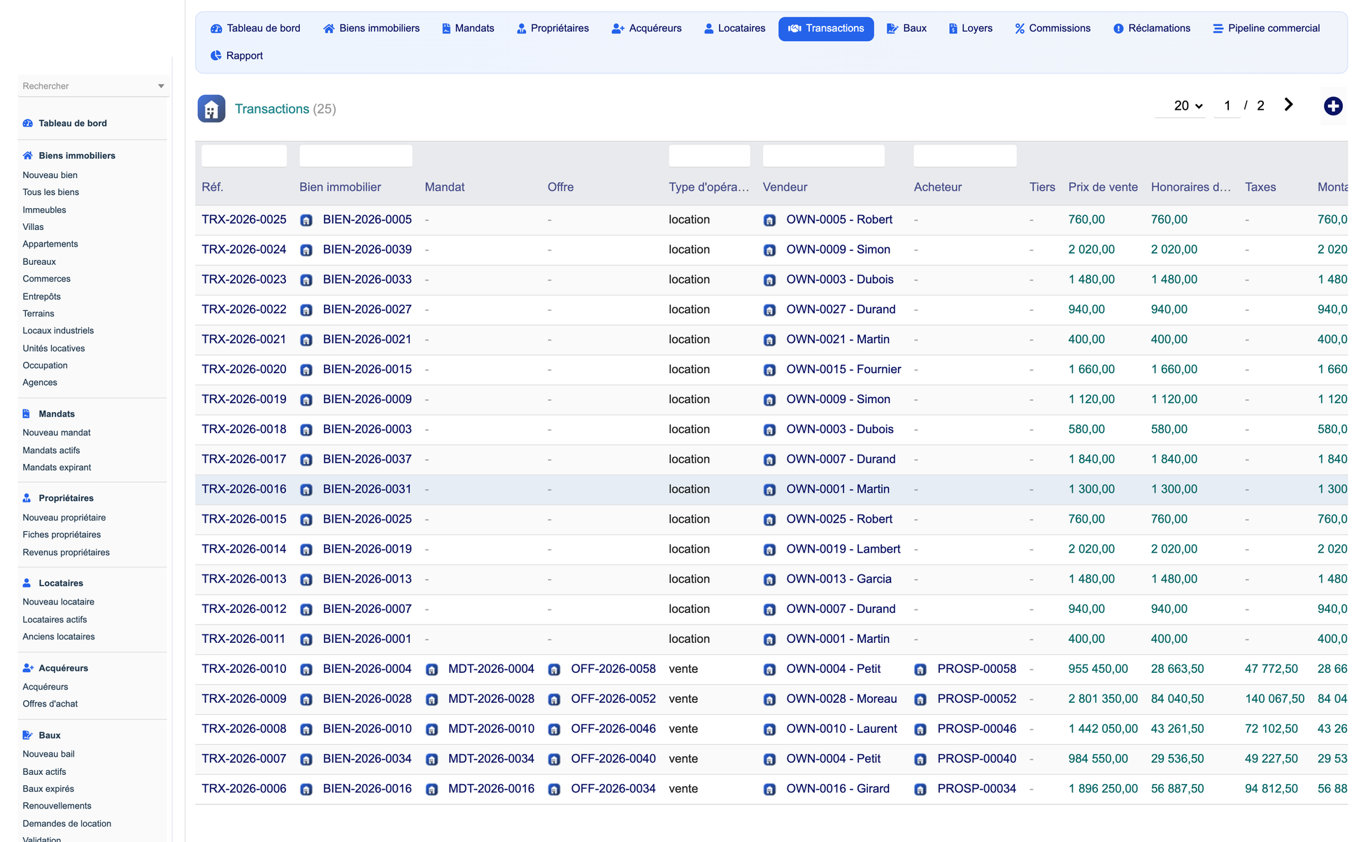Open the Rapport tab
The image size is (1361, 842).
[236, 56]
